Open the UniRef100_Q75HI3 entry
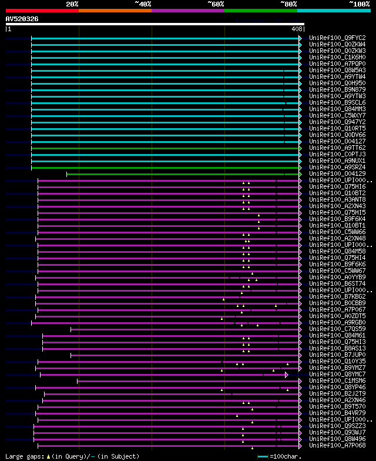Viewport: 376px width, 461px height. coord(337,342)
